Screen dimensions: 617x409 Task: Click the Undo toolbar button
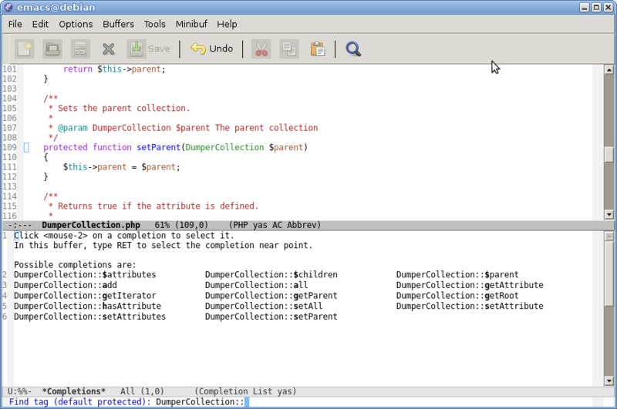[211, 49]
